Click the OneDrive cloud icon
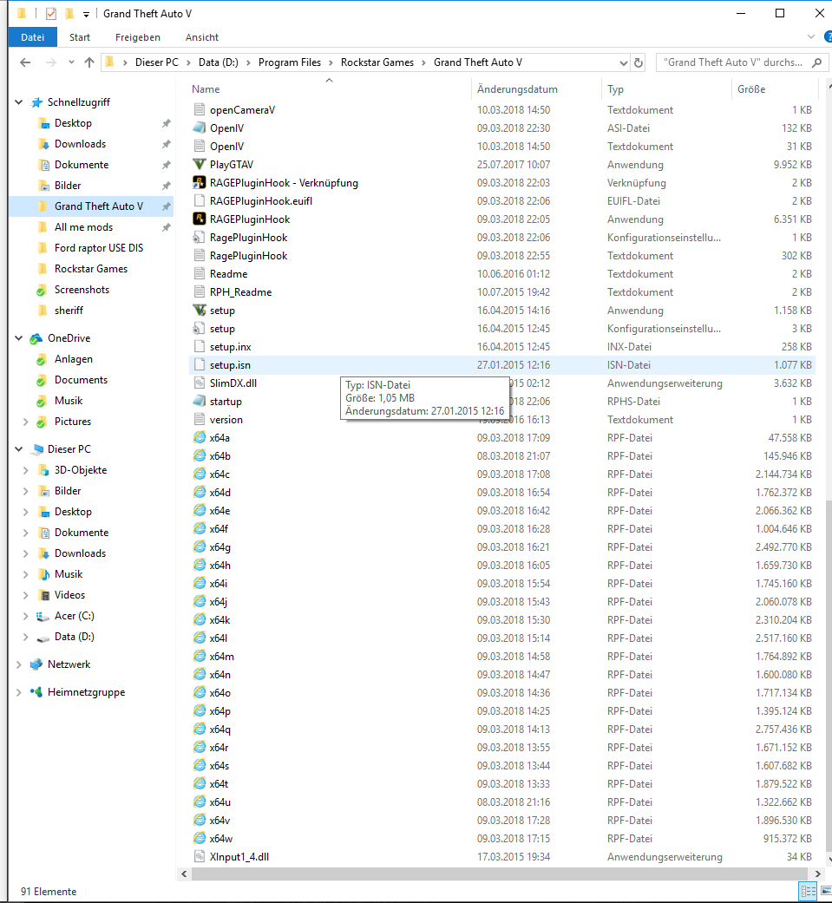 coord(37,338)
